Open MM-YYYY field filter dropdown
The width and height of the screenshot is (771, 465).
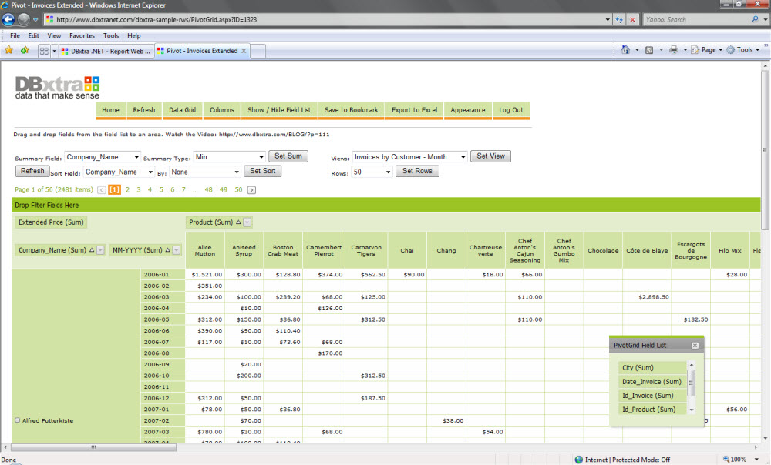click(177, 250)
